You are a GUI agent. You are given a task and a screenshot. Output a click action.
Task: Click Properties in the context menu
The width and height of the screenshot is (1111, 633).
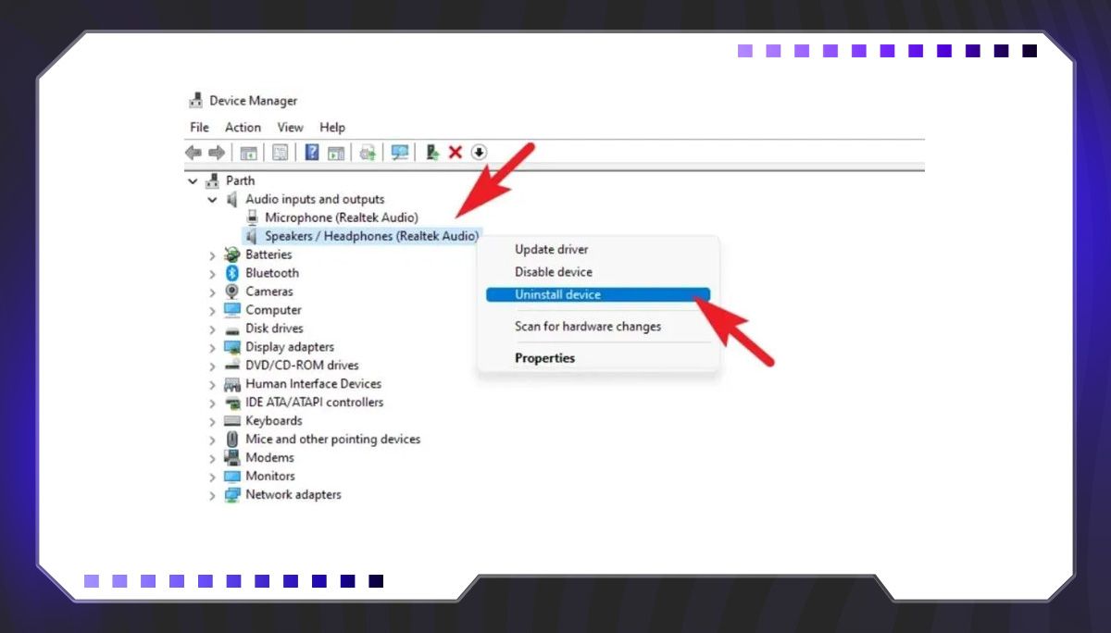point(544,358)
